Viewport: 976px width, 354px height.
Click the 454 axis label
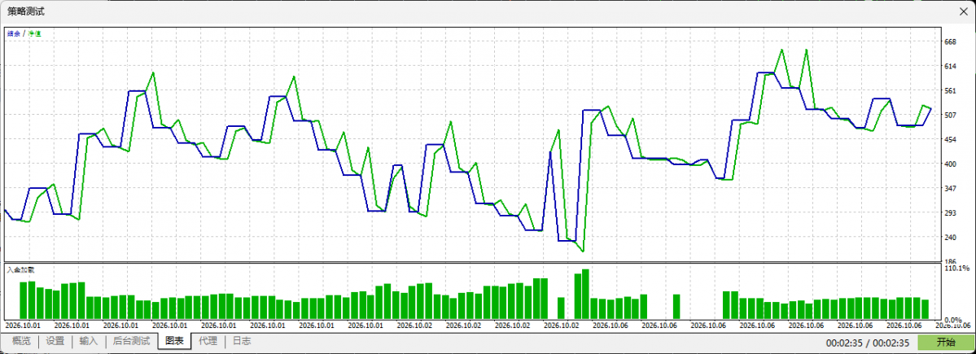coord(951,139)
